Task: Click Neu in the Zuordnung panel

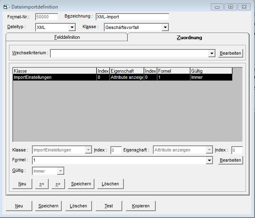Action: [22, 184]
